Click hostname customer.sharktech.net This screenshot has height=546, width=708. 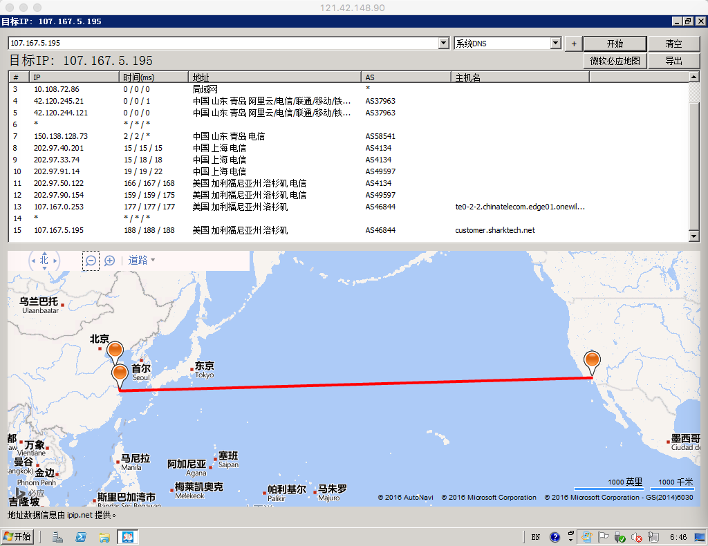point(495,230)
